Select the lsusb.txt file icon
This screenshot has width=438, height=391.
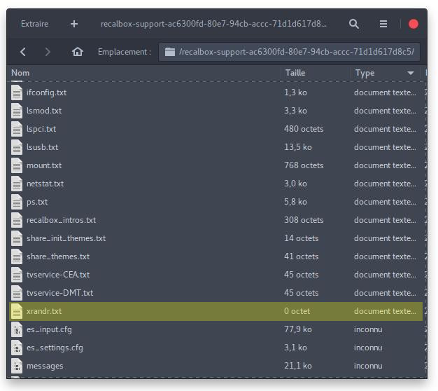(x=17, y=147)
